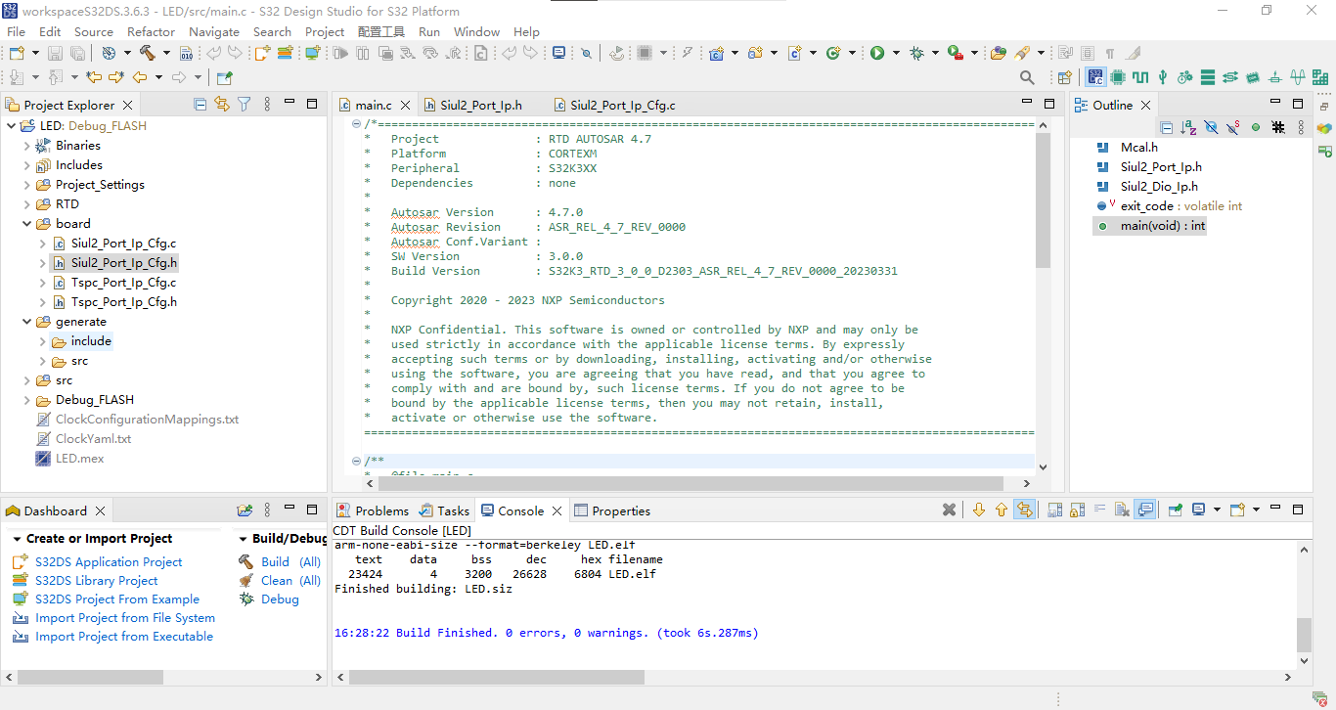This screenshot has width=1336, height=710.
Task: Collapse the board folder
Action: pyautogui.click(x=27, y=224)
